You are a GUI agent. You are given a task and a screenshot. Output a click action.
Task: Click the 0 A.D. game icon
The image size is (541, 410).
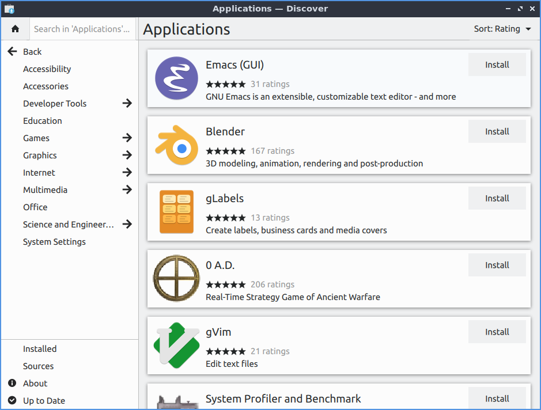coord(176,279)
